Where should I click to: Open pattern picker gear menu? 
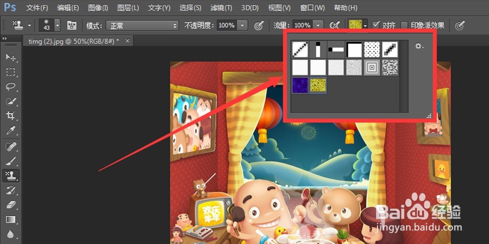click(x=419, y=46)
